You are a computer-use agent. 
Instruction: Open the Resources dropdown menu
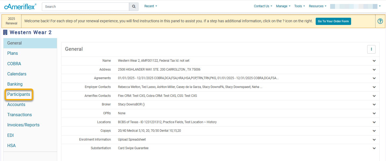317,6
